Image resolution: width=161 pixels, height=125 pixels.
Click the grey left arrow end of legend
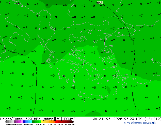click(6, 122)
